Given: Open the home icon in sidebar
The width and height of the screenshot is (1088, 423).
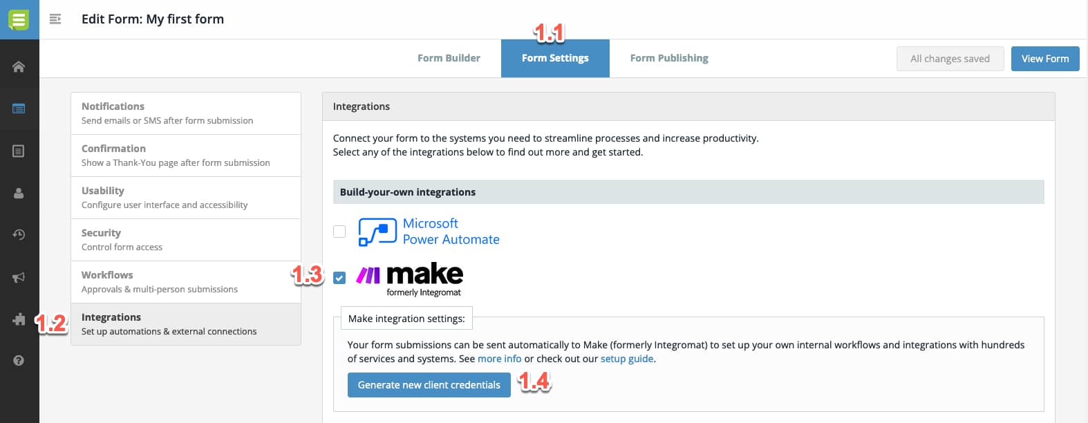Looking at the screenshot, I should [x=19, y=67].
